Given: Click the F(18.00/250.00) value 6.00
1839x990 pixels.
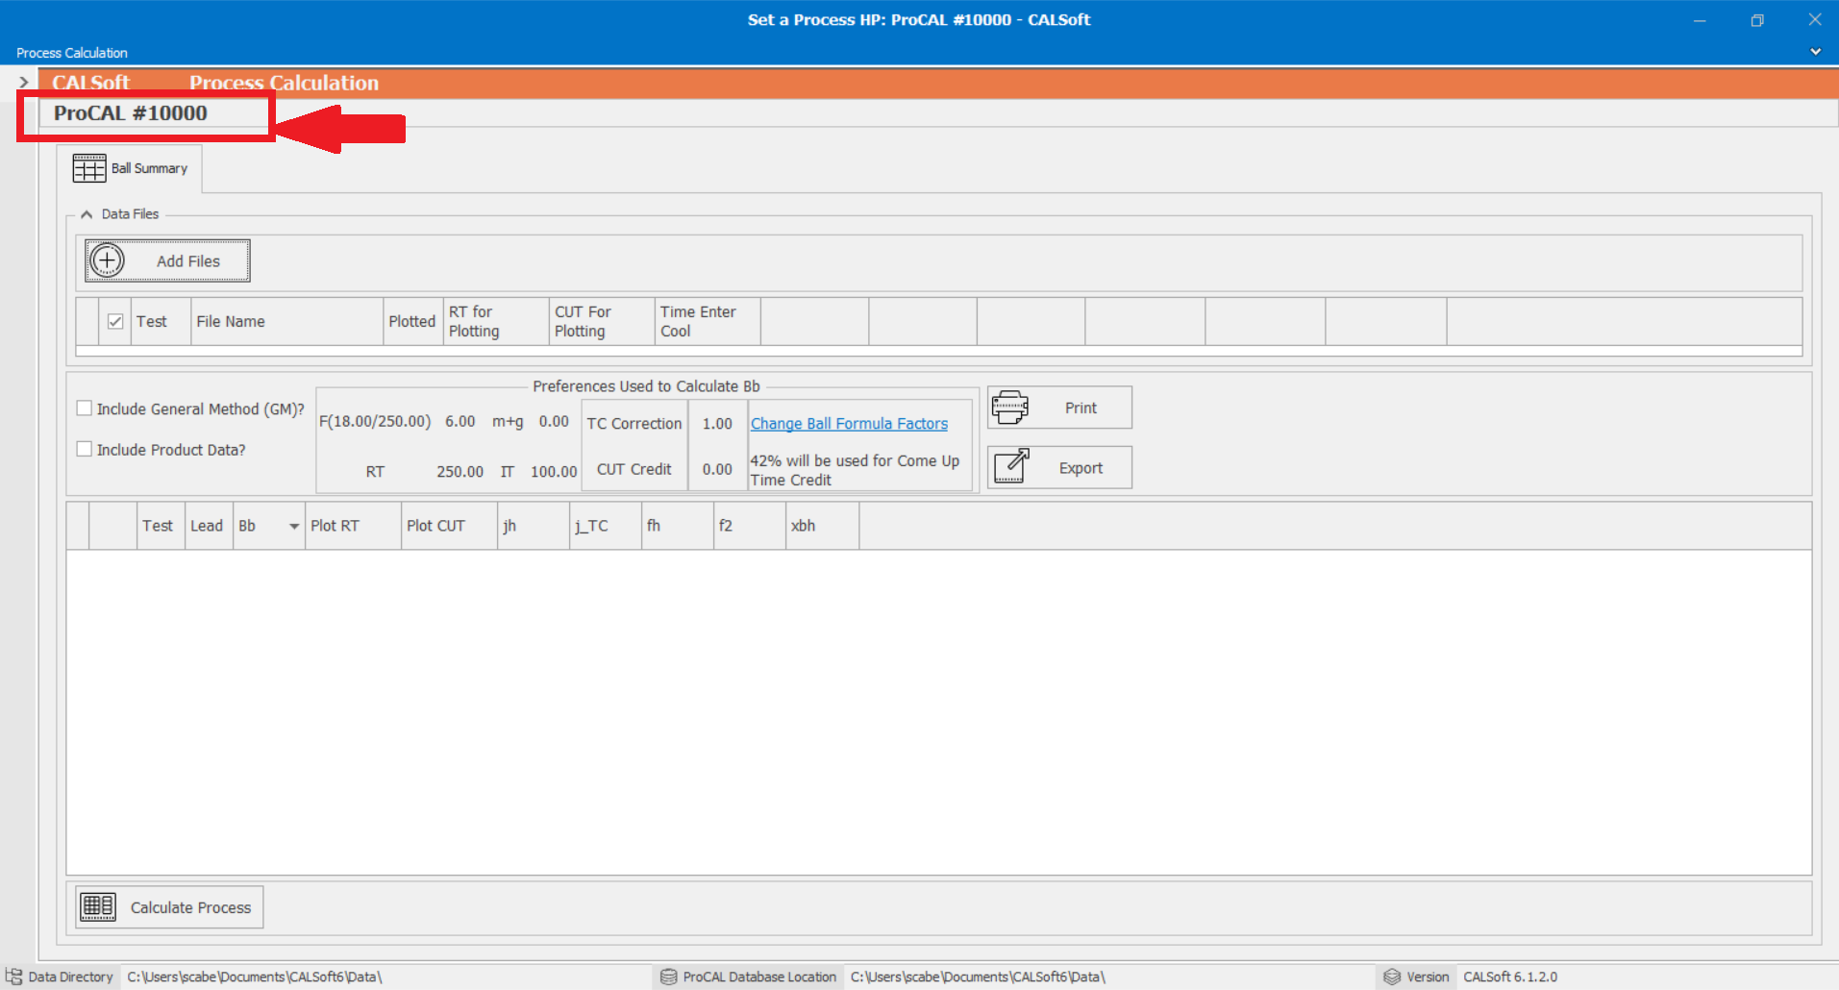Looking at the screenshot, I should tap(460, 421).
